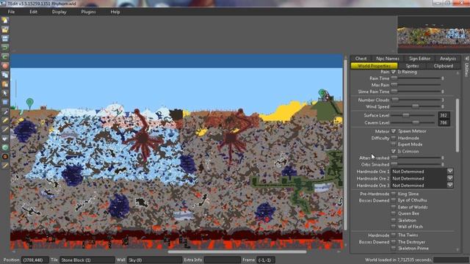Select the Brush tool below the Pencil
This screenshot has height=264, width=470.
(5, 129)
